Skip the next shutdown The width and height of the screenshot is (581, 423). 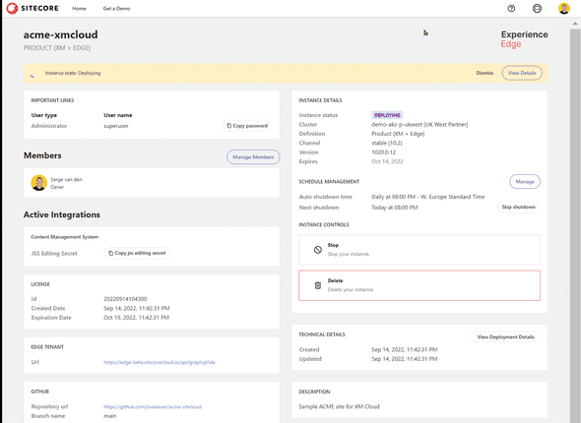[x=518, y=207]
